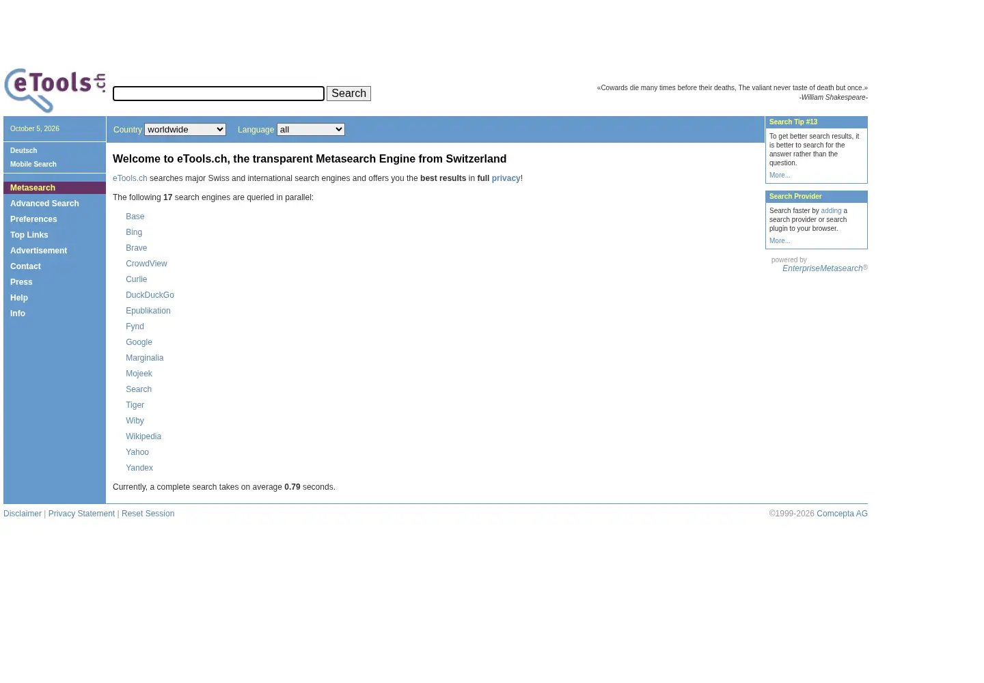Go to Preferences in sidebar
The height and width of the screenshot is (683, 984).
[x=33, y=219]
